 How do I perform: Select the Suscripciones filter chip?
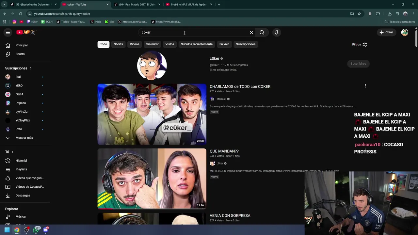point(246,44)
